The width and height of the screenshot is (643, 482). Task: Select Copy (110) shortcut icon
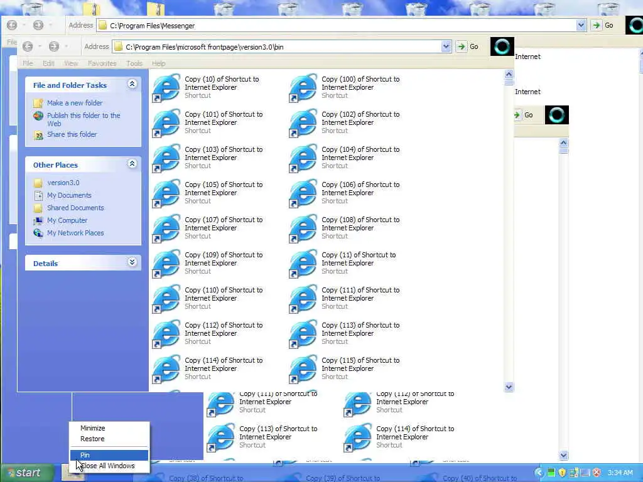(x=166, y=299)
